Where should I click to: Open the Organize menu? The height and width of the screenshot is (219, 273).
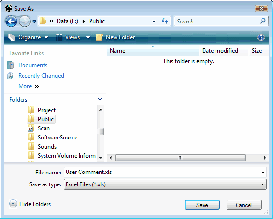[x=28, y=37]
